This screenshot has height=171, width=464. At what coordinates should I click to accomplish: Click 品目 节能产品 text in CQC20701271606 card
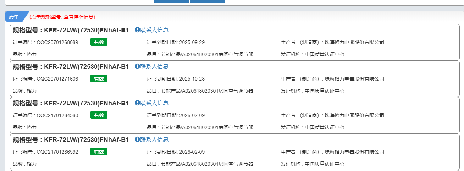(x=200, y=91)
